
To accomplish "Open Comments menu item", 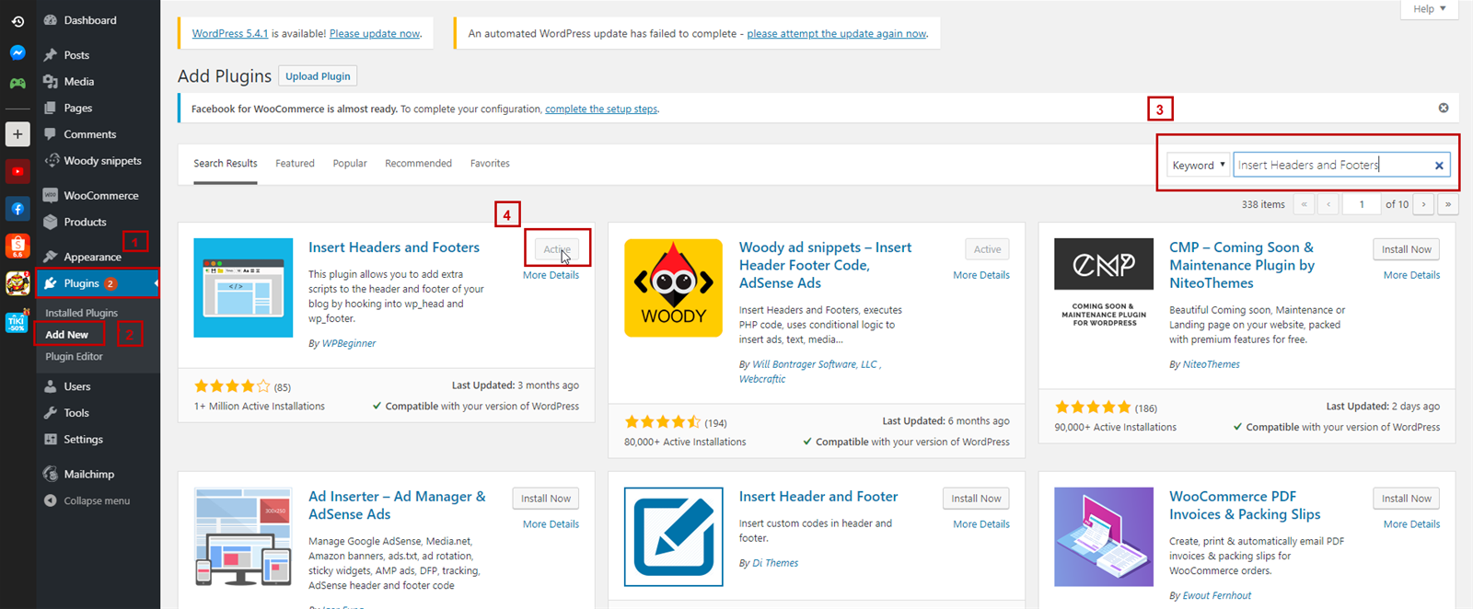I will [90, 134].
